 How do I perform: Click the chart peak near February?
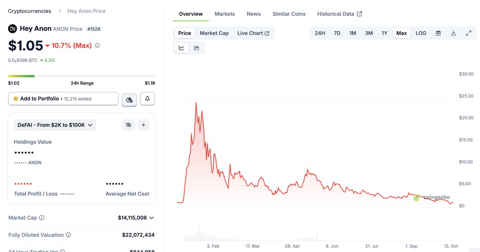tap(196, 103)
